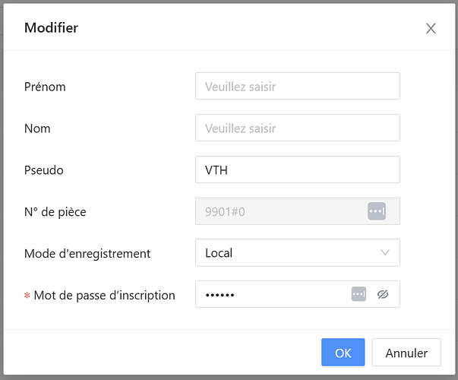Confirm changes with the OK button
The width and height of the screenshot is (458, 380).
(343, 353)
